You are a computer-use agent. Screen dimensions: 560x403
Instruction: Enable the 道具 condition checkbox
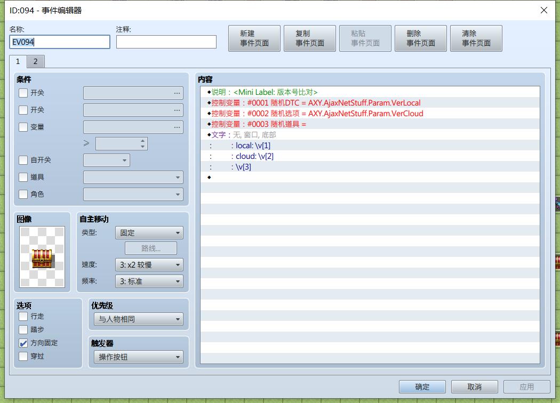tap(23, 177)
